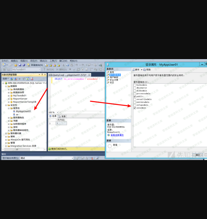
Task: Uncheck the sysadmin server role
Action: click(x=135, y=108)
